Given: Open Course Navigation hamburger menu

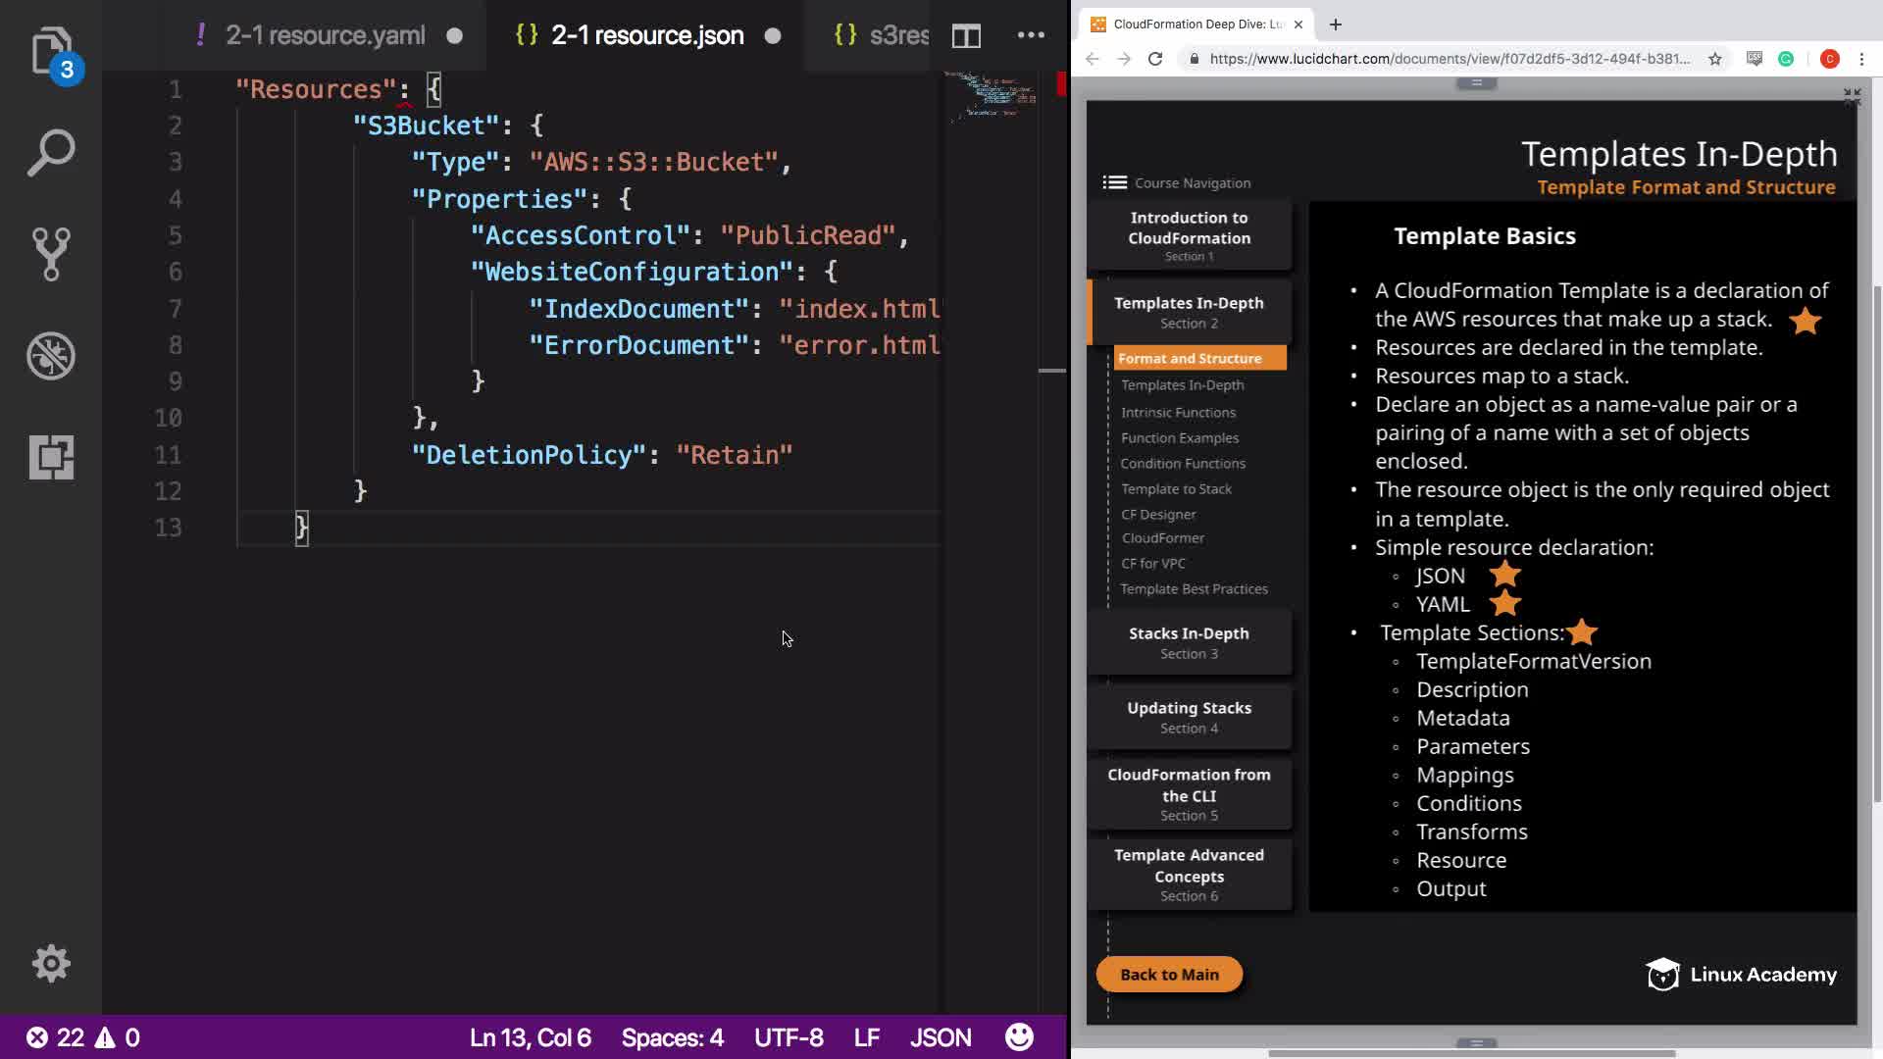Looking at the screenshot, I should click(x=1114, y=182).
